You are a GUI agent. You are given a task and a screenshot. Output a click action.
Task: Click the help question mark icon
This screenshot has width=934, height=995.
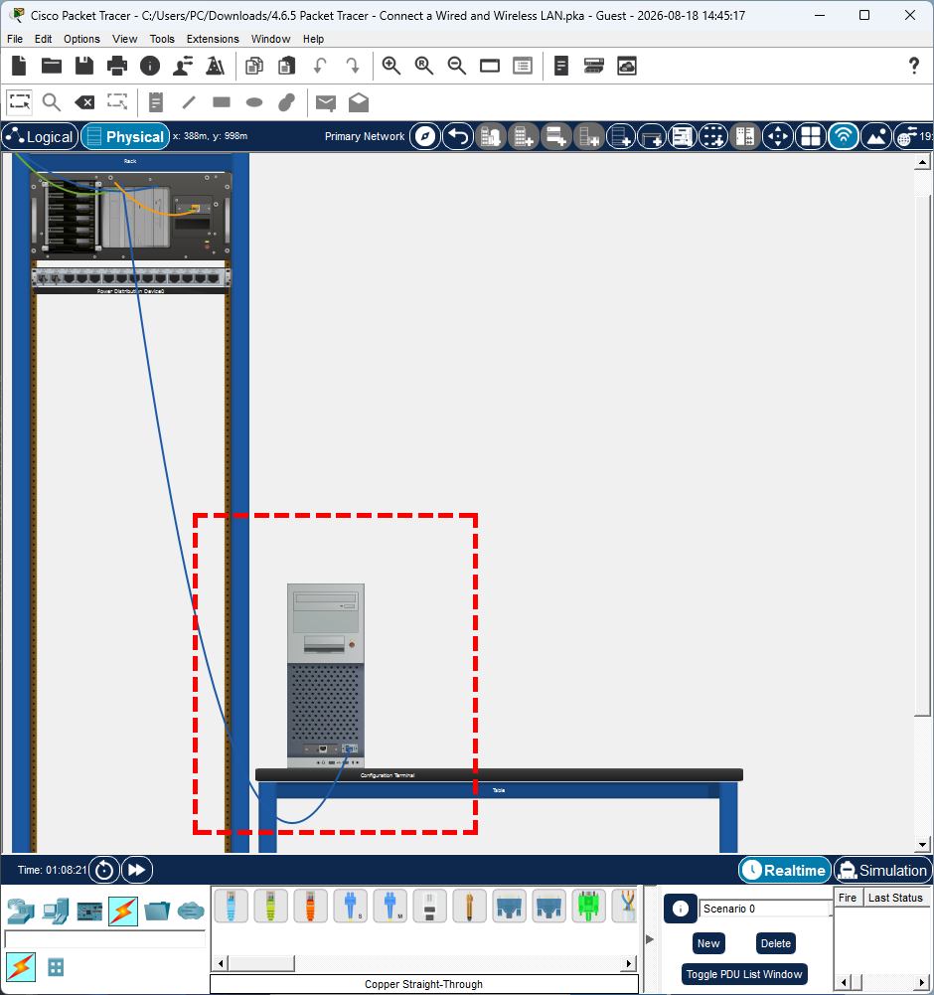[914, 66]
